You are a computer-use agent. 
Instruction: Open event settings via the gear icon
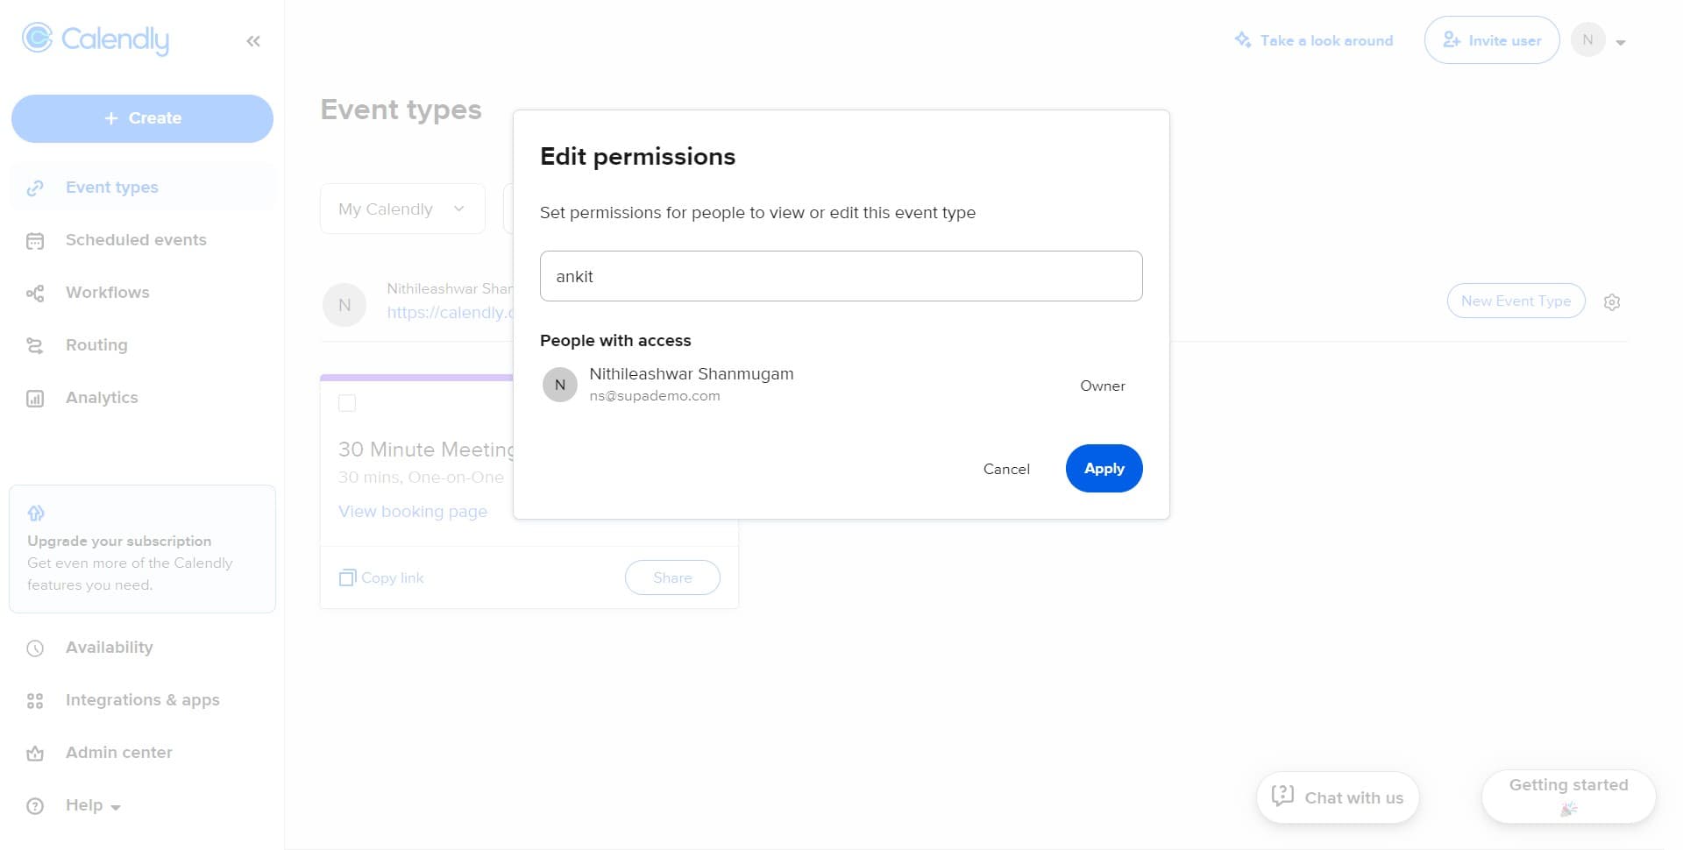1612,301
